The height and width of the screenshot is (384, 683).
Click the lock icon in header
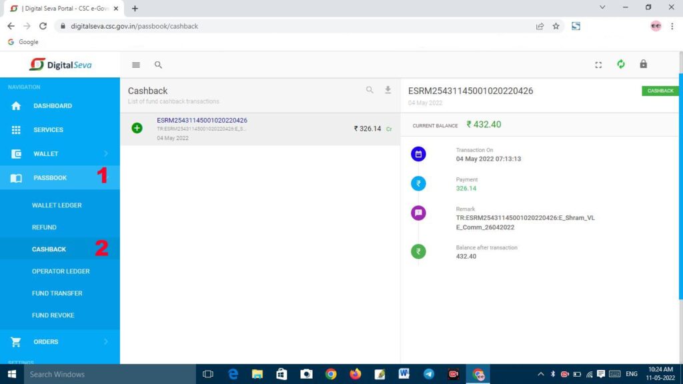(x=644, y=64)
